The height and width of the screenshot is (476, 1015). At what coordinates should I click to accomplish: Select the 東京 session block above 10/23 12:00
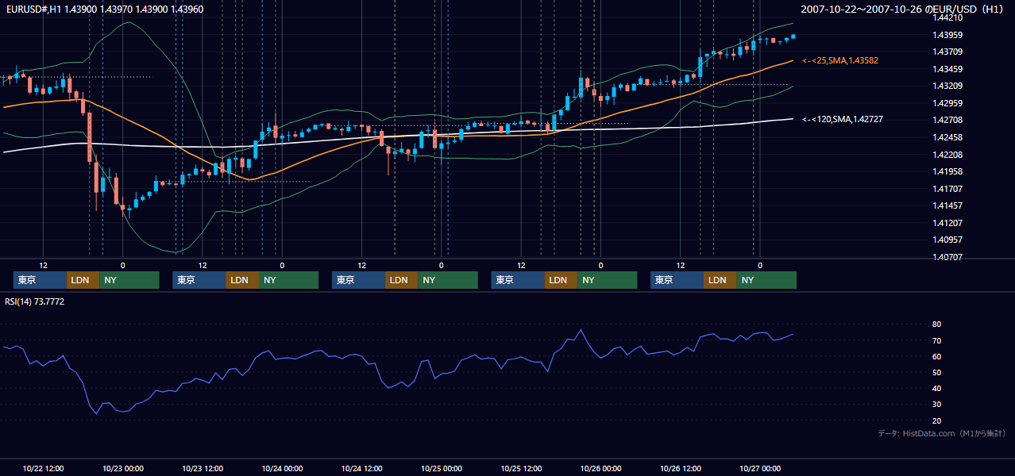pyautogui.click(x=199, y=280)
